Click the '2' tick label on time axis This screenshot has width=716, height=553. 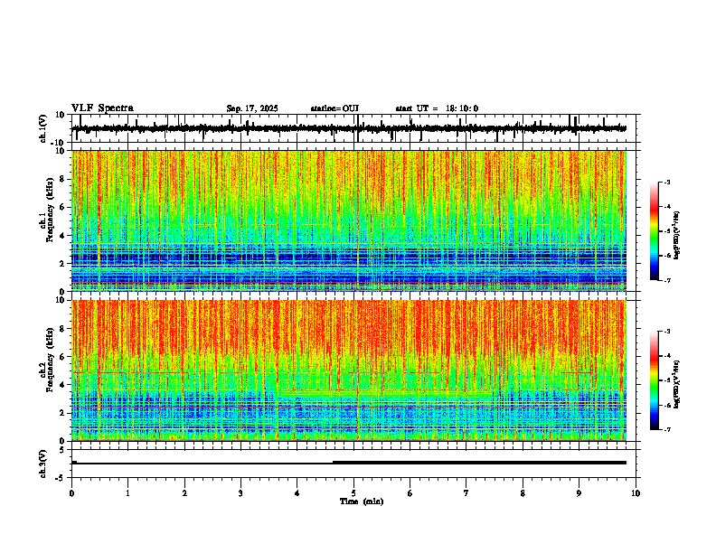click(184, 493)
